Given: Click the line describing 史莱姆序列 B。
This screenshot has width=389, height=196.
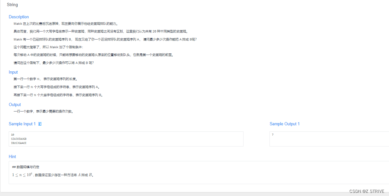Looking at the screenshot, I should tap(58, 95).
